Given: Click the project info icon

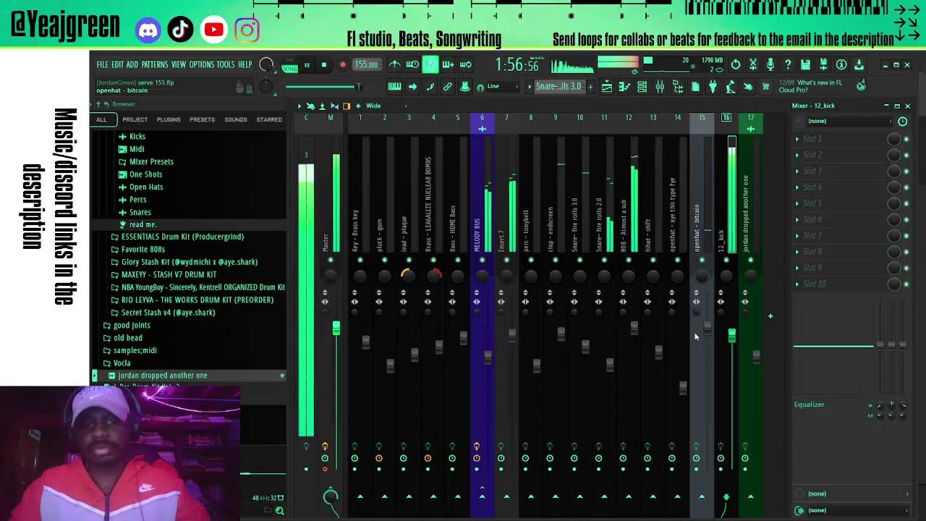Looking at the screenshot, I should click(x=841, y=64).
